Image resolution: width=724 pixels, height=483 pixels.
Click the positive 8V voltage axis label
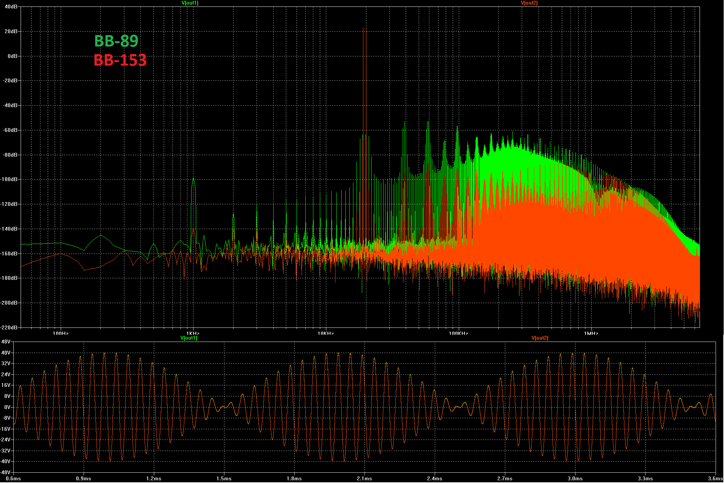pos(7,396)
